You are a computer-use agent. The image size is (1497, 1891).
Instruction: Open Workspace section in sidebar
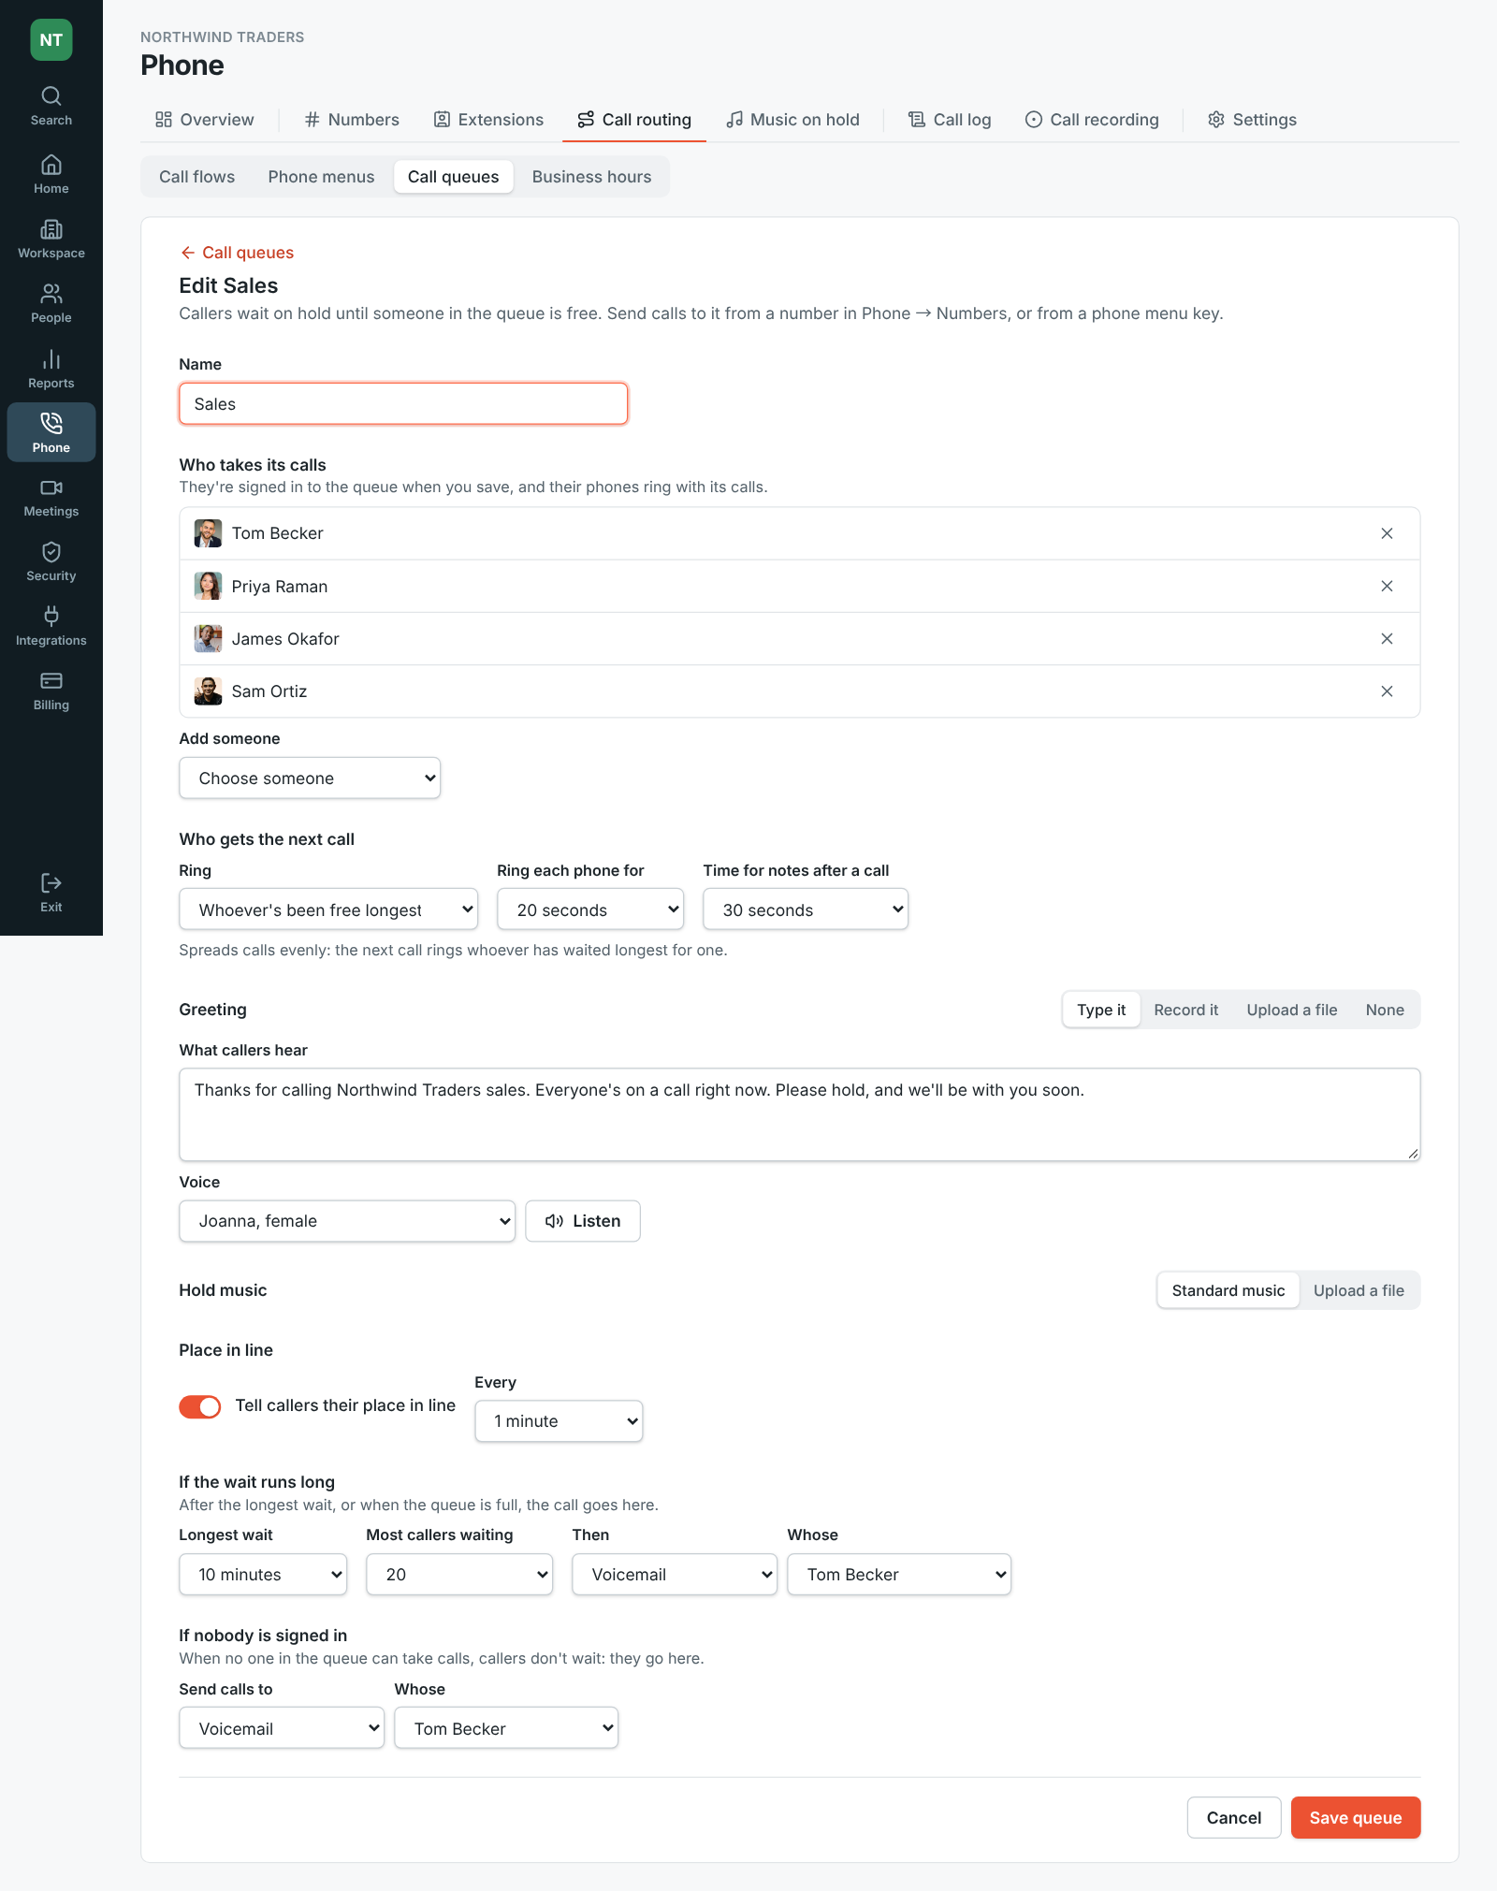coord(51,239)
